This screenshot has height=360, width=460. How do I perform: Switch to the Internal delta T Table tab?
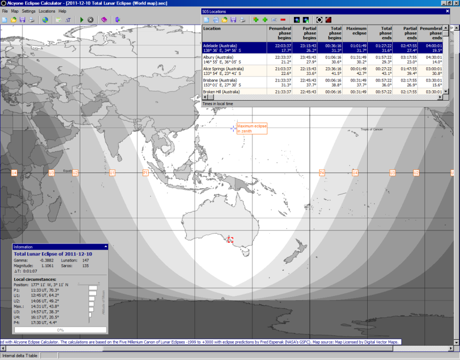click(x=21, y=355)
